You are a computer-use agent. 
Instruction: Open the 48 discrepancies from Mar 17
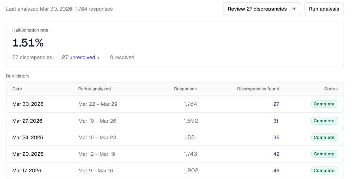pyautogui.click(x=276, y=170)
